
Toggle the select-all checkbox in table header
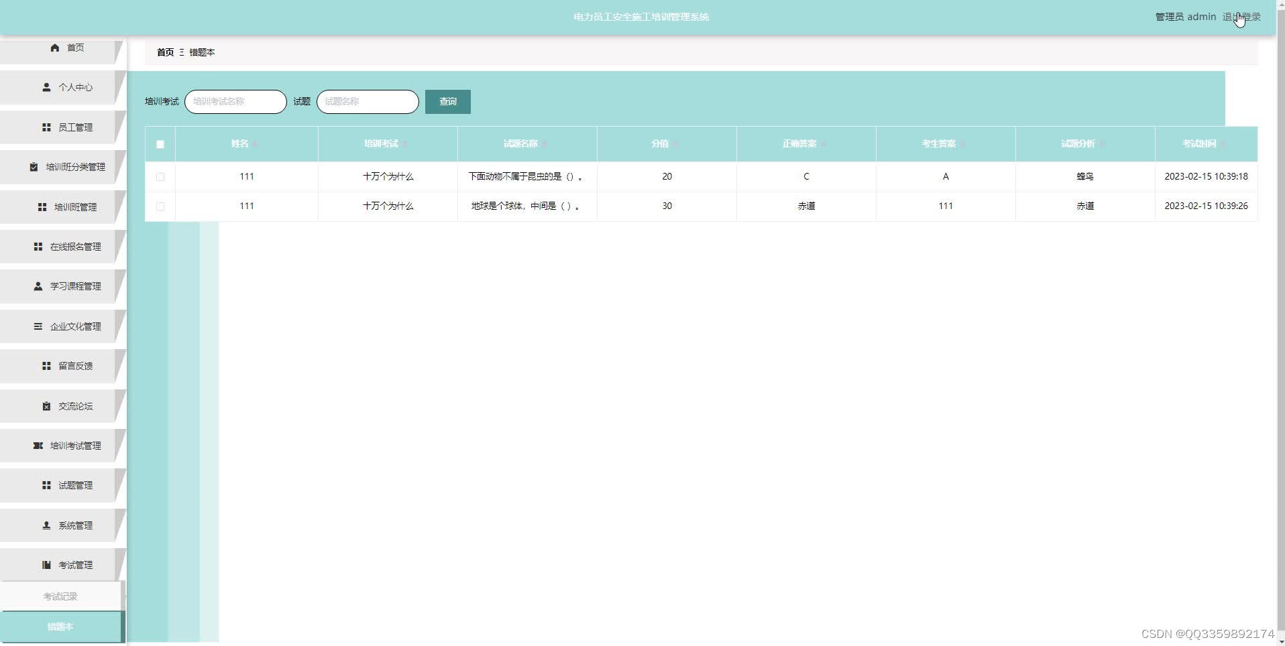point(160,144)
